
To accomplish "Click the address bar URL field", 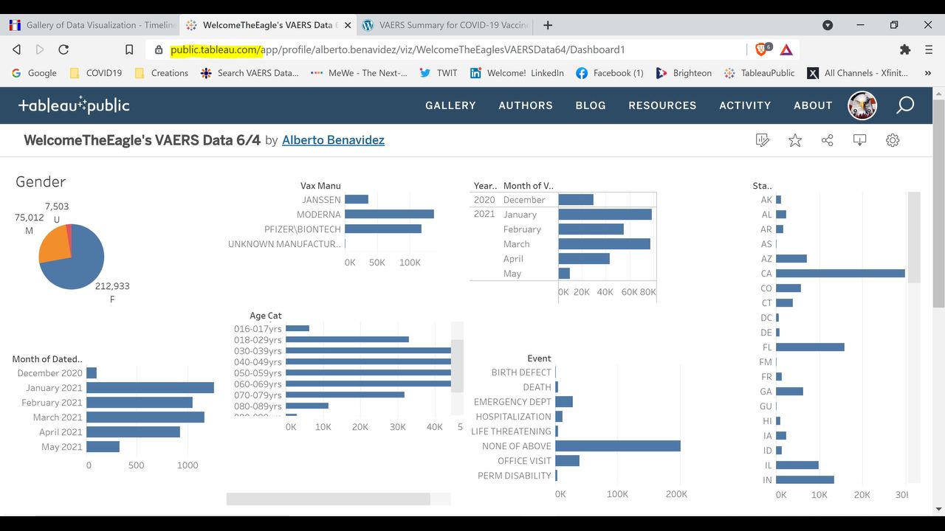I will [x=443, y=49].
